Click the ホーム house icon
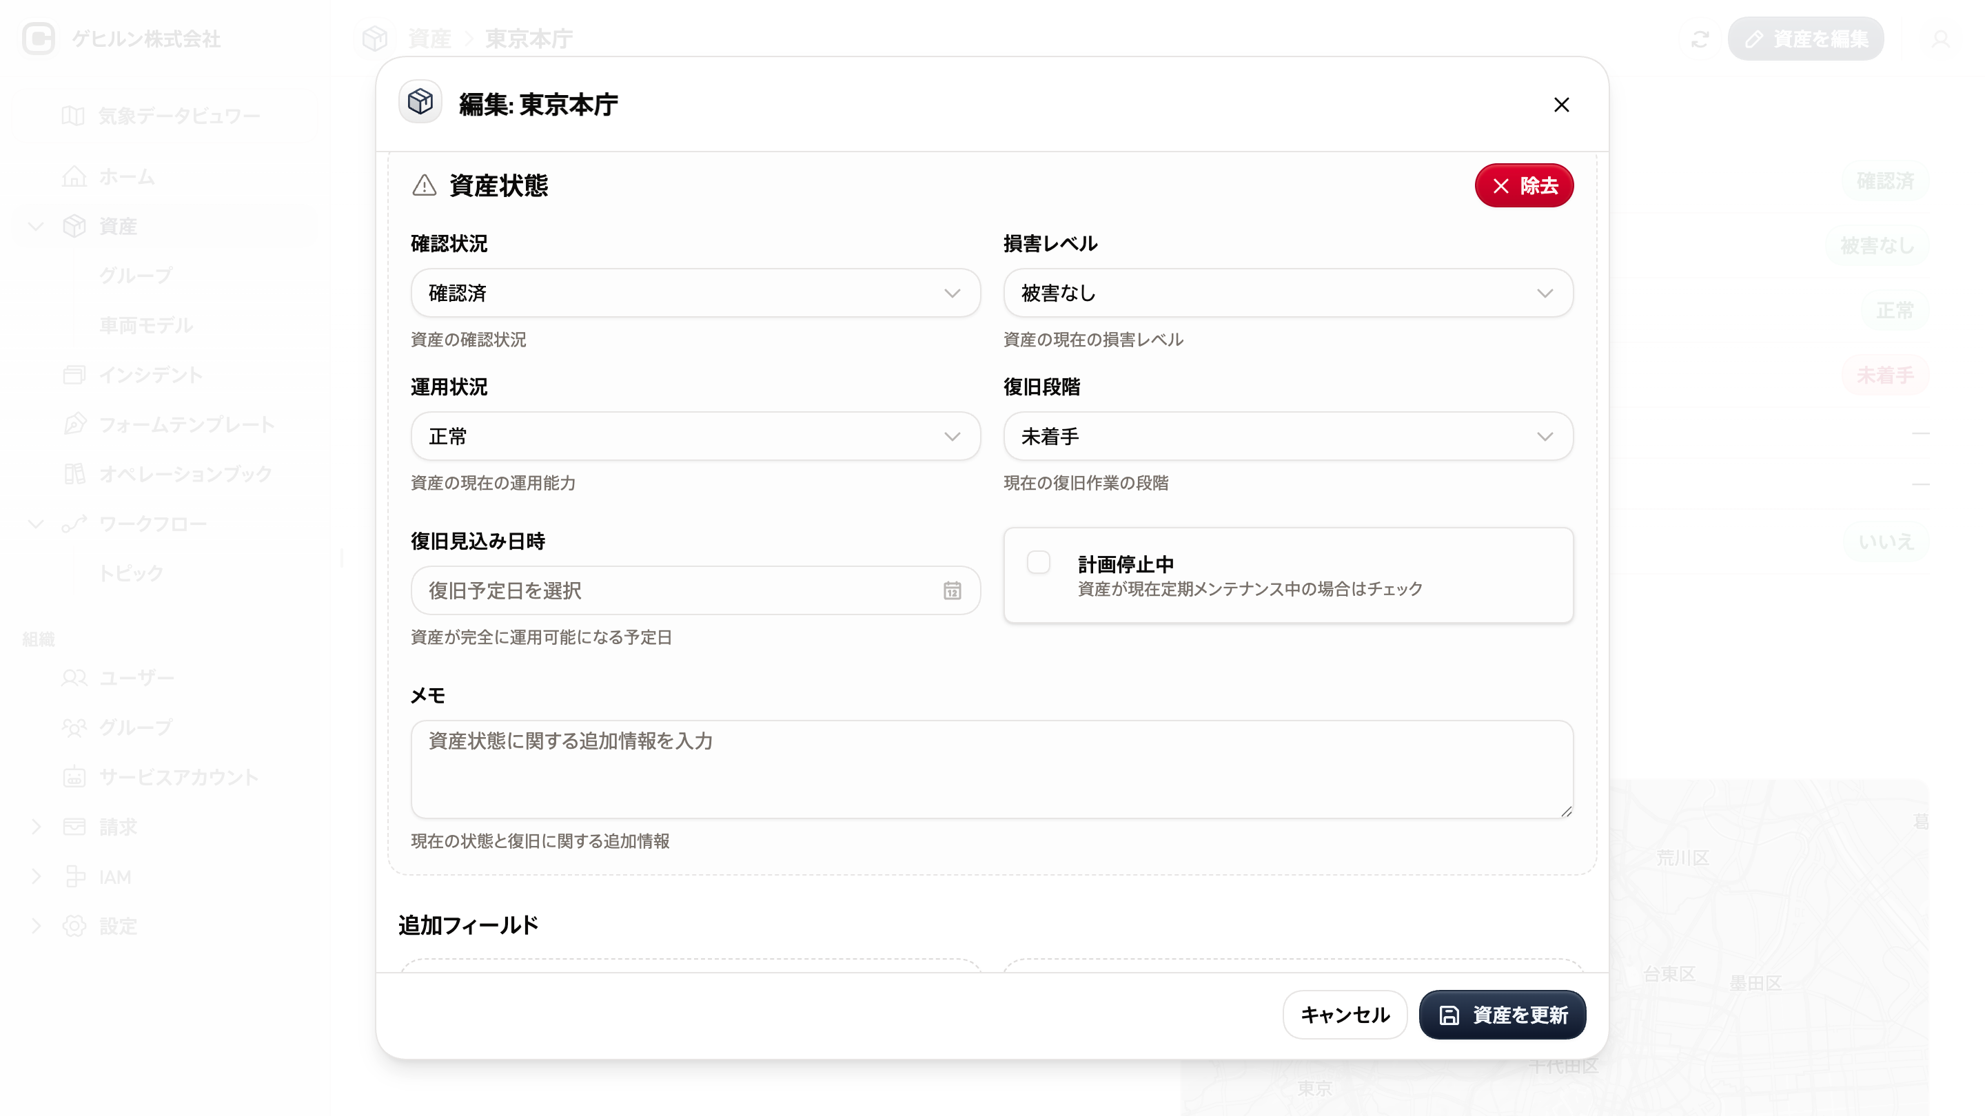This screenshot has width=1985, height=1116. click(x=74, y=177)
